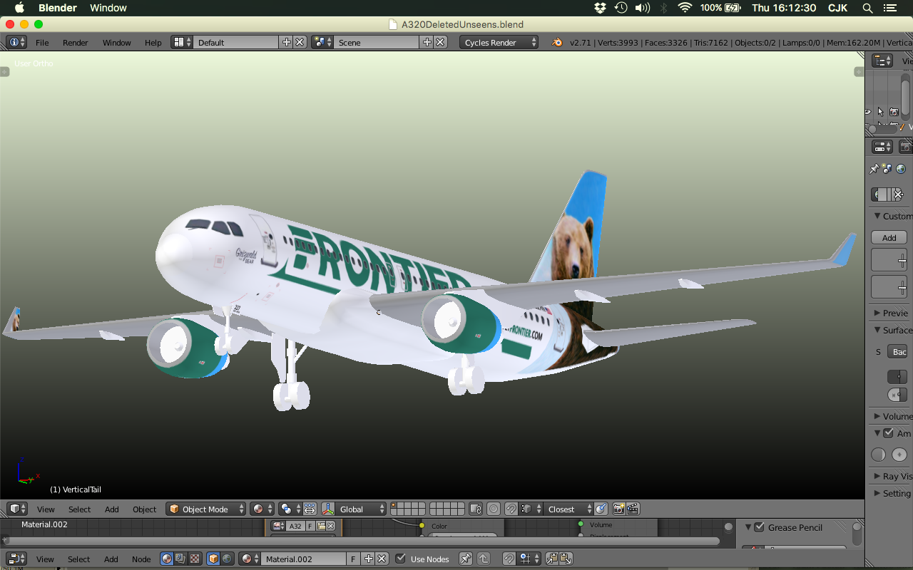Screen dimensions: 913x570
Task: Toggle proportional editing in 3D view
Action: pyautogui.click(x=494, y=509)
